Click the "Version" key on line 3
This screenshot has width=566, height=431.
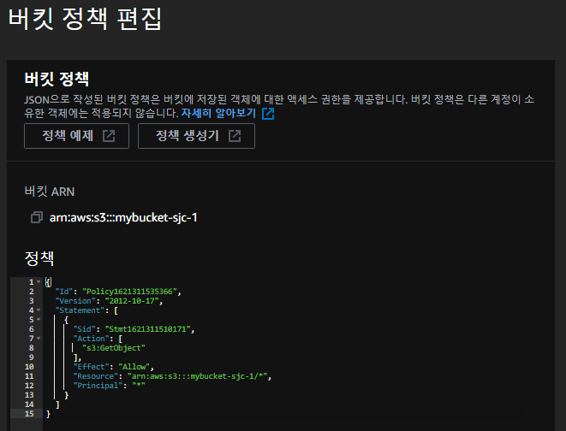click(x=75, y=300)
